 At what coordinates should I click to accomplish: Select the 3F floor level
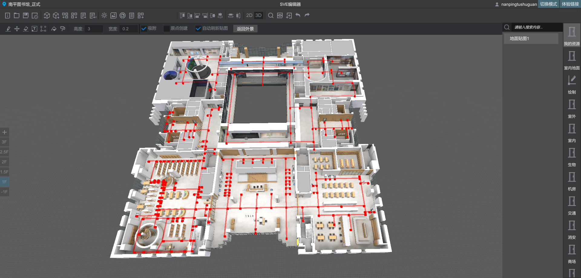click(x=4, y=142)
